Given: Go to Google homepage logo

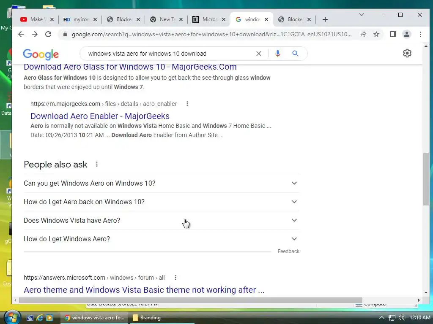Looking at the screenshot, I should point(41,54).
